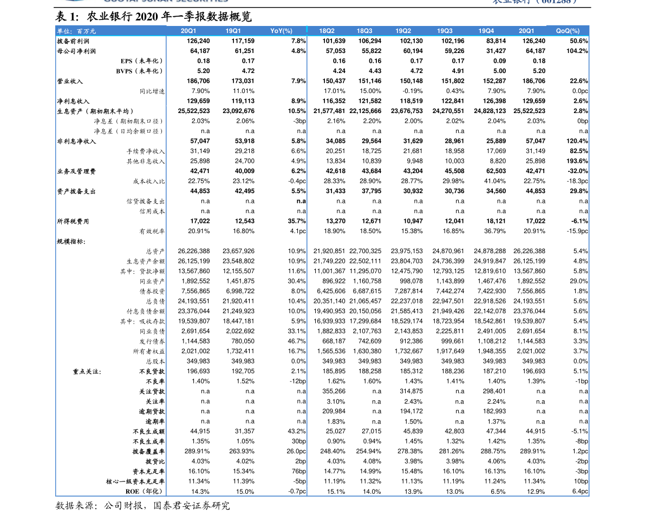Click the QoQ value "193.6%"
Image resolution: width=645 pixels, height=522 pixels.
coord(577,161)
